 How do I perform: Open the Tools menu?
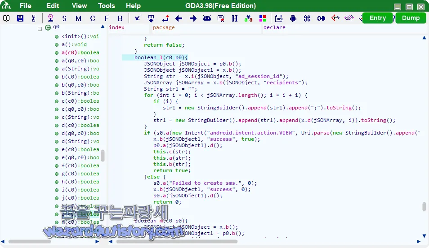[x=107, y=6]
